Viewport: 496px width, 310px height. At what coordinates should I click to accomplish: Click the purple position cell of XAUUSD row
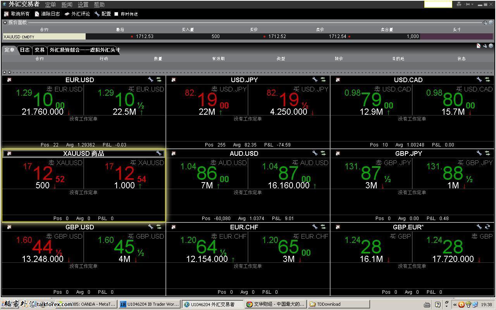pos(456,36)
